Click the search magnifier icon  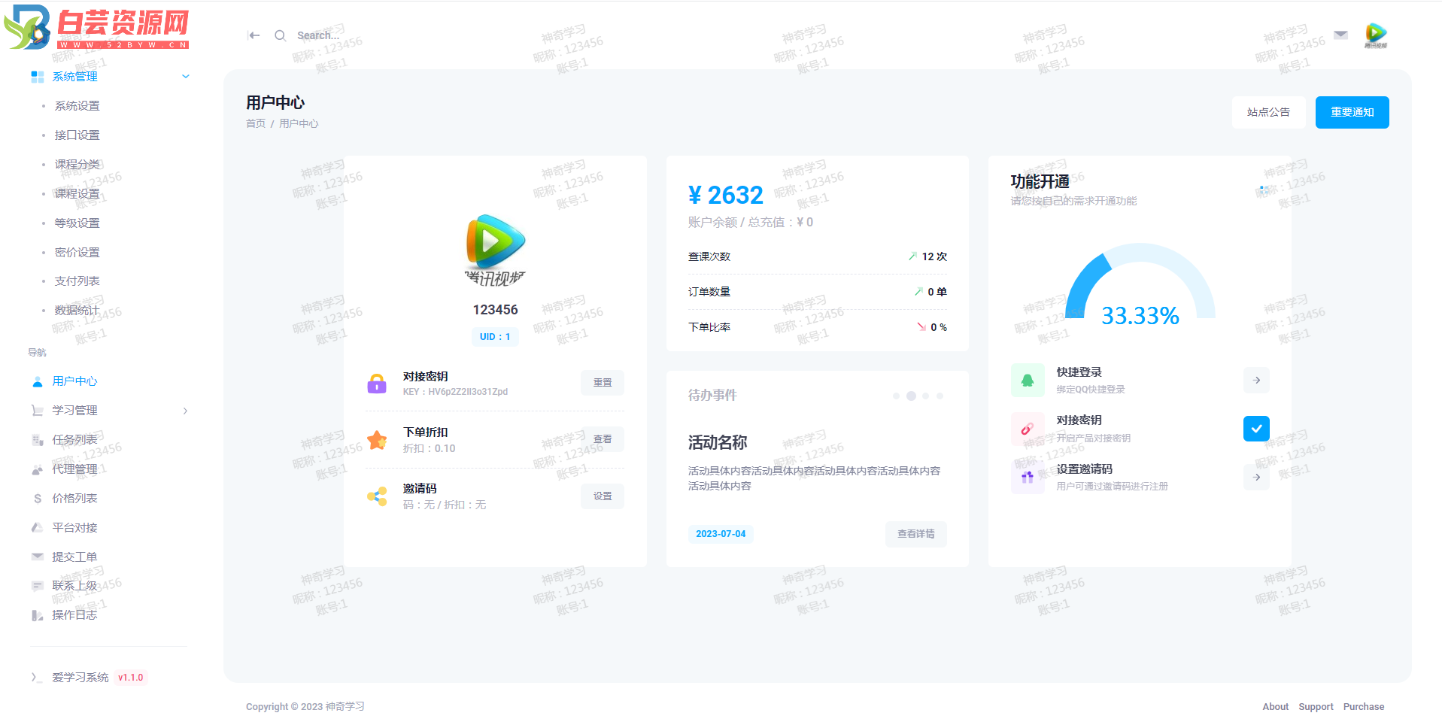(x=280, y=35)
